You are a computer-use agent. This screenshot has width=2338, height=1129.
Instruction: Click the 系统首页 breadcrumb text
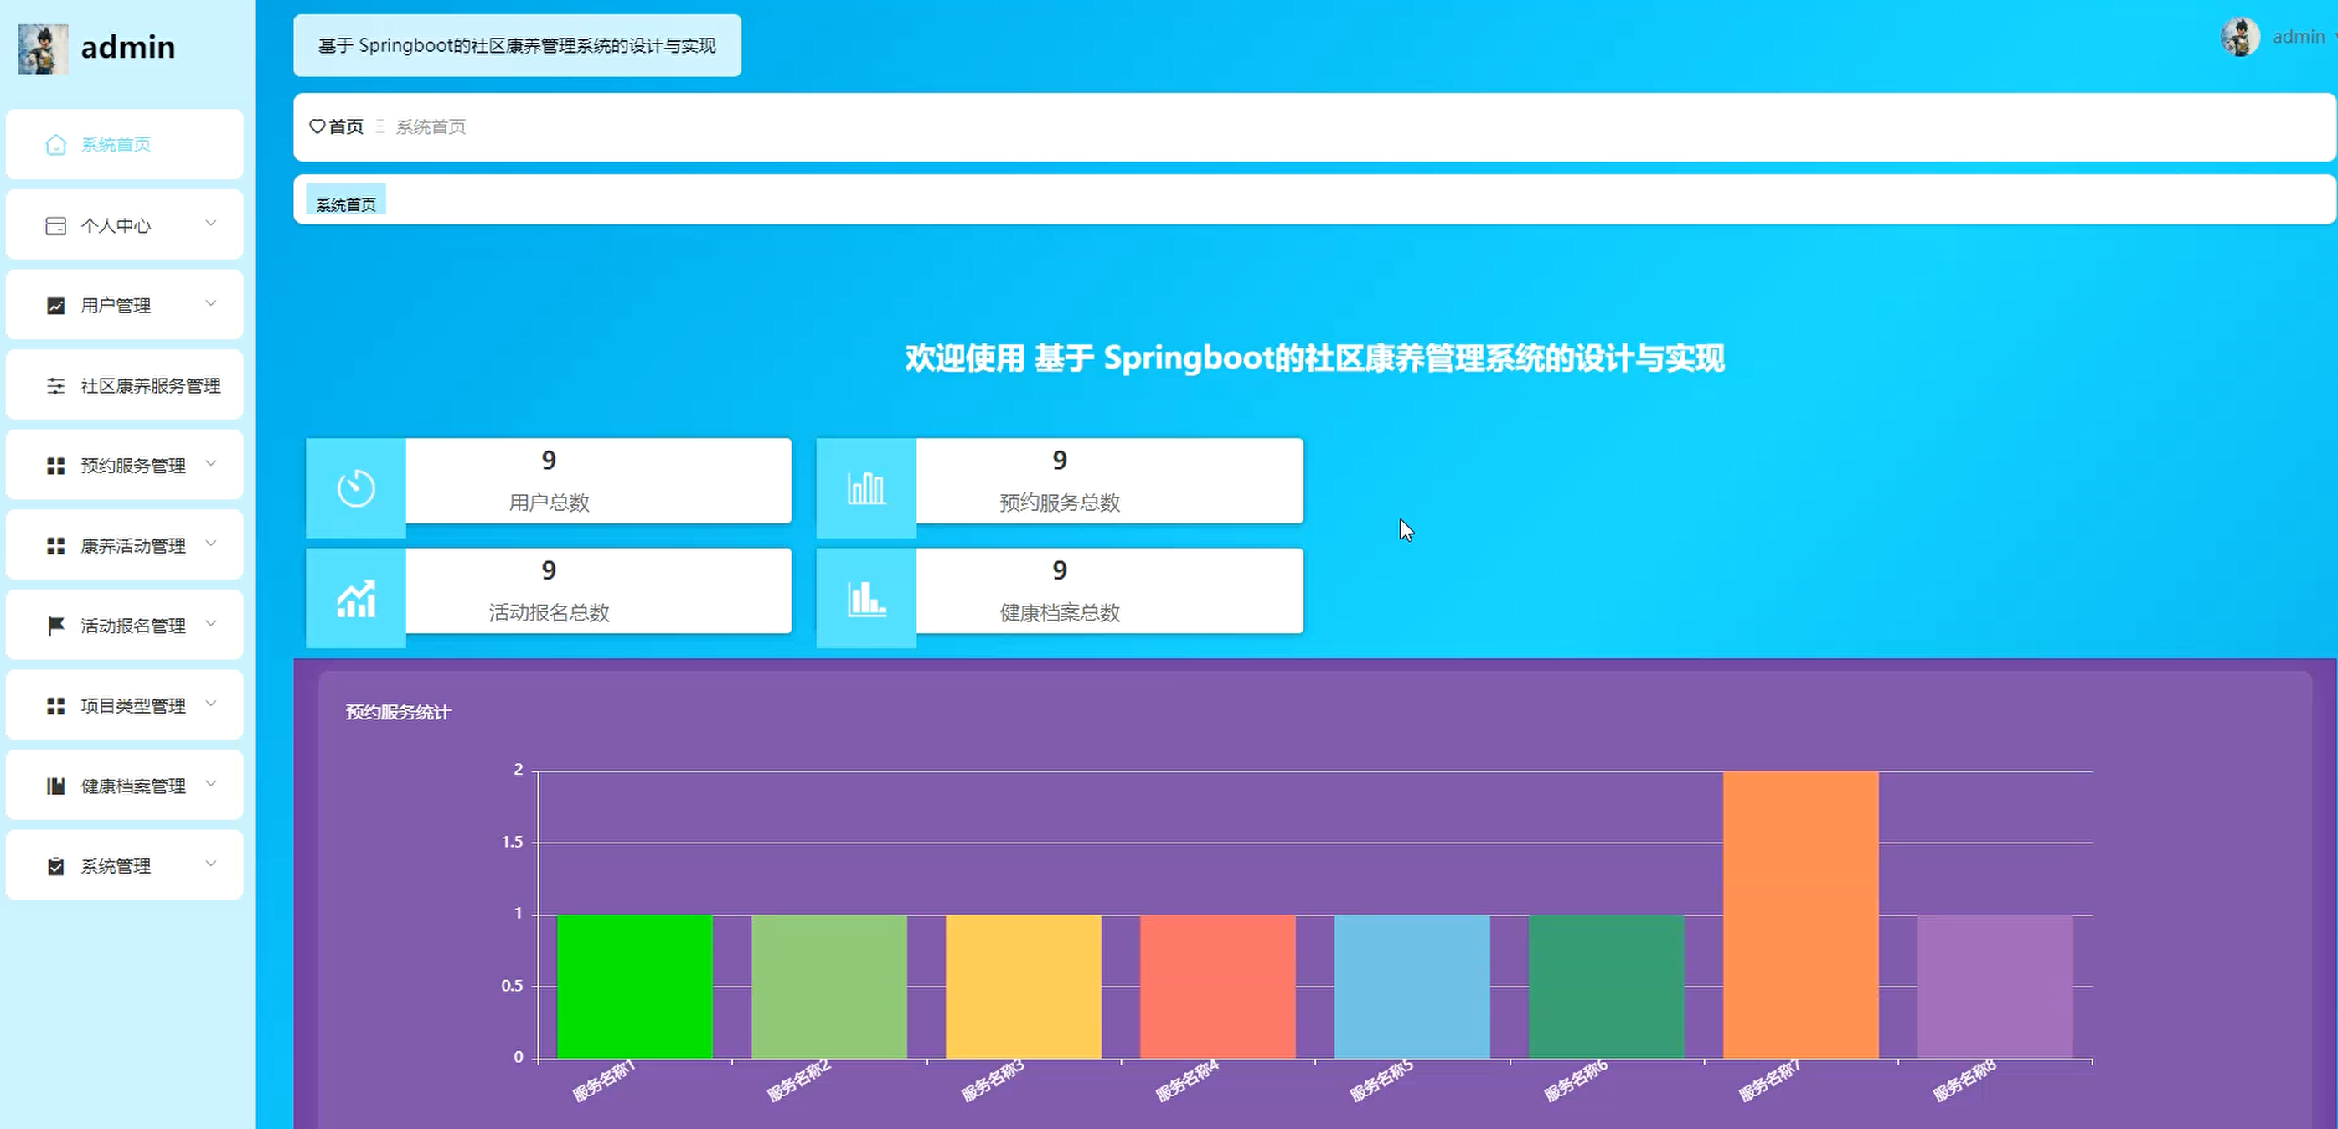point(431,127)
